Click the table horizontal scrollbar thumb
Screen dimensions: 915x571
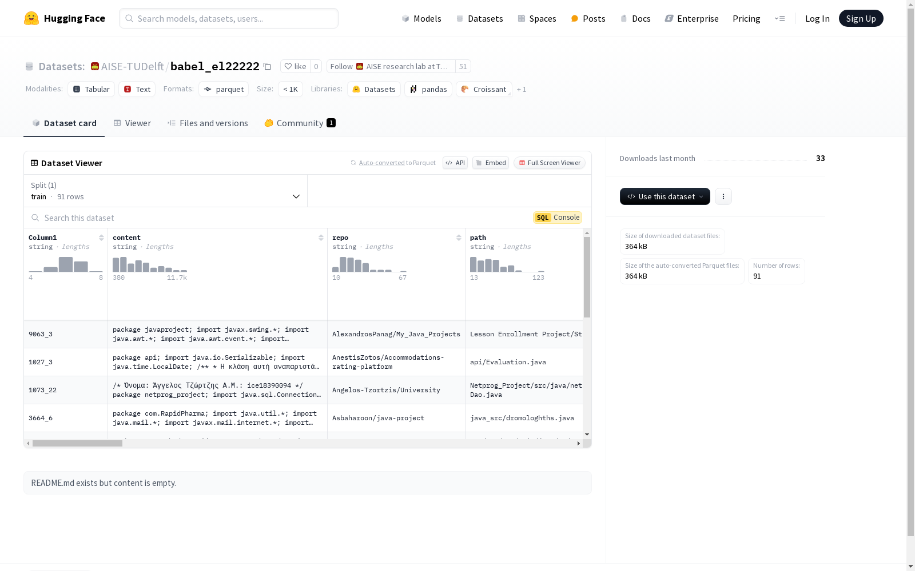(77, 443)
